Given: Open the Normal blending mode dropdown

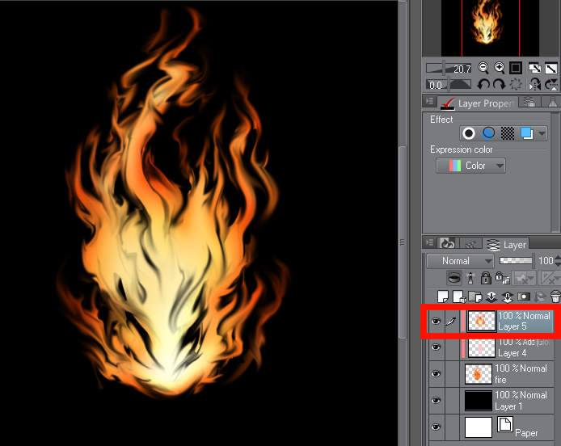Looking at the screenshot, I should 460,261.
